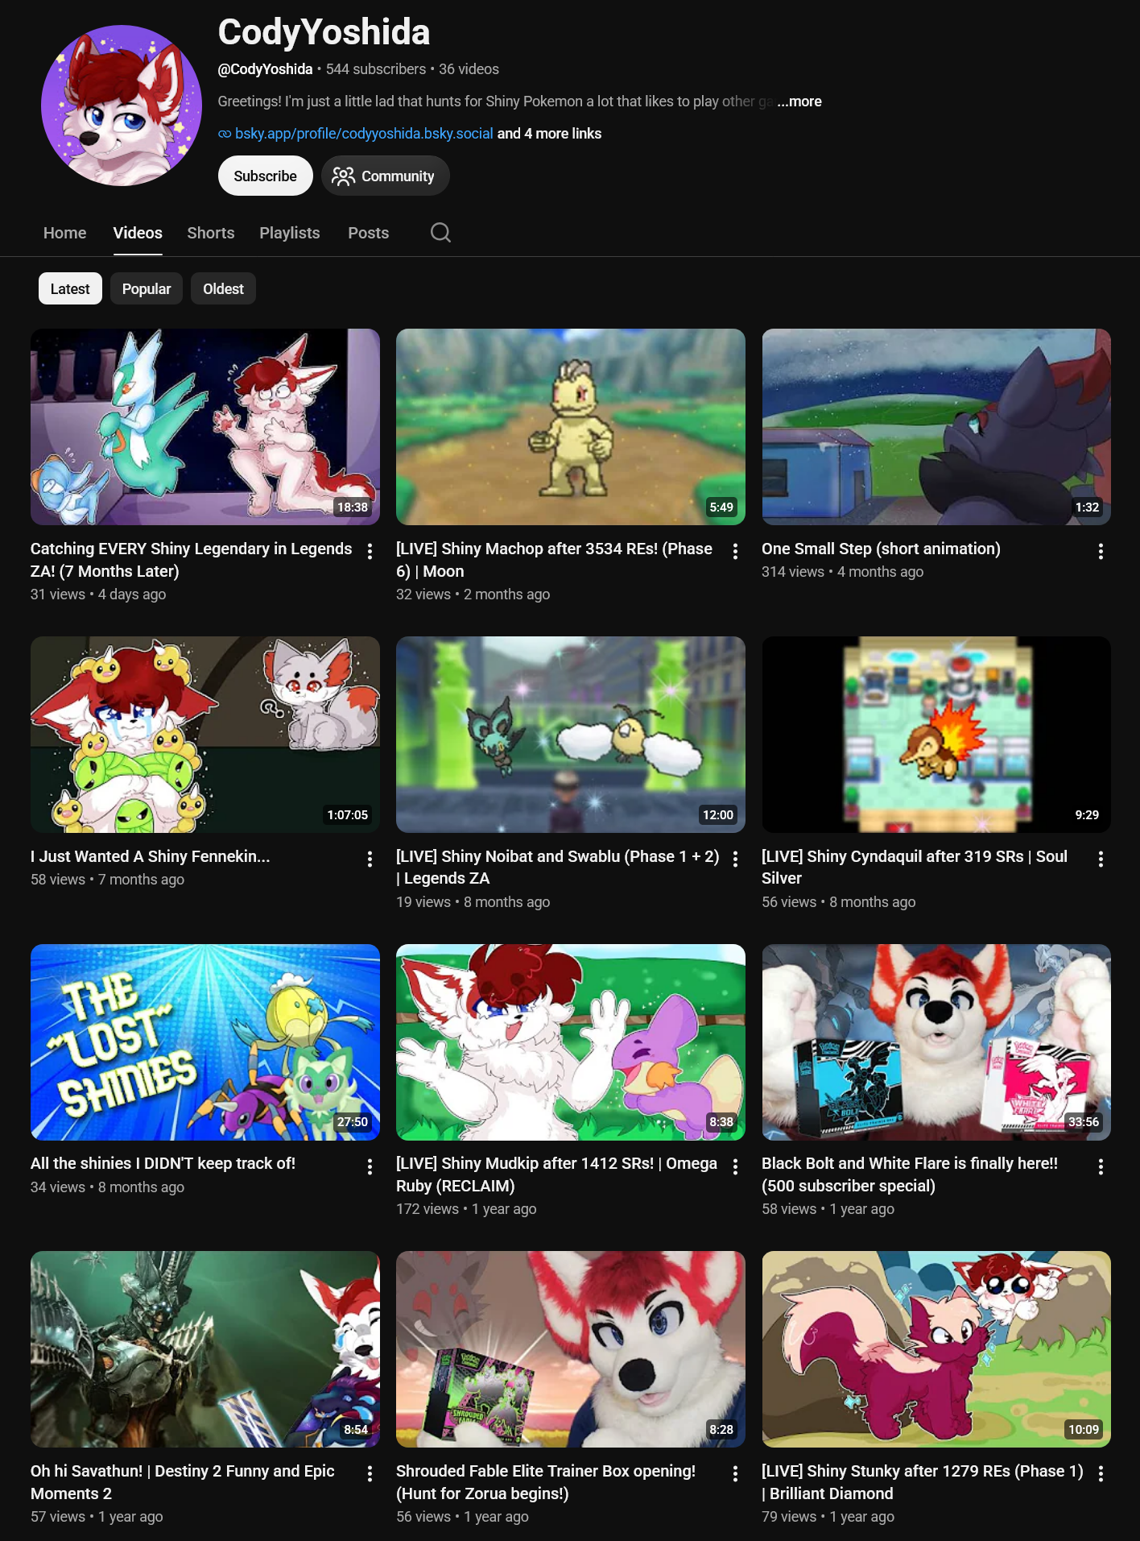This screenshot has width=1140, height=1541.
Task: Switch to the Shorts tab
Action: pos(211,233)
